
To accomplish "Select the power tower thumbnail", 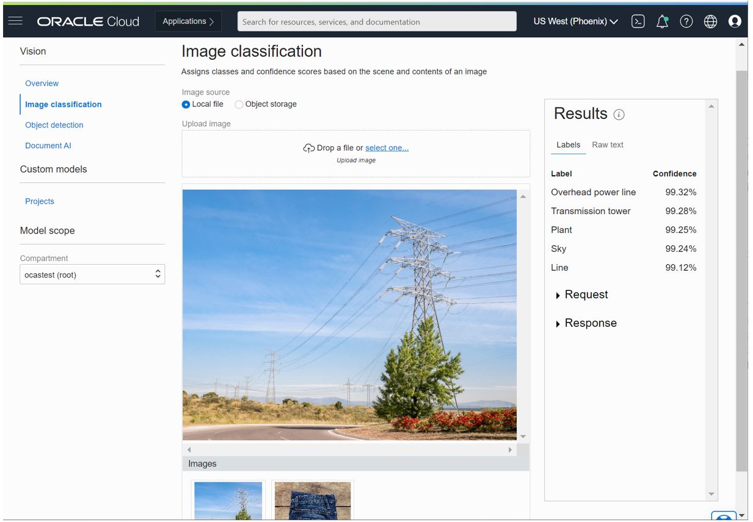I will tap(228, 501).
